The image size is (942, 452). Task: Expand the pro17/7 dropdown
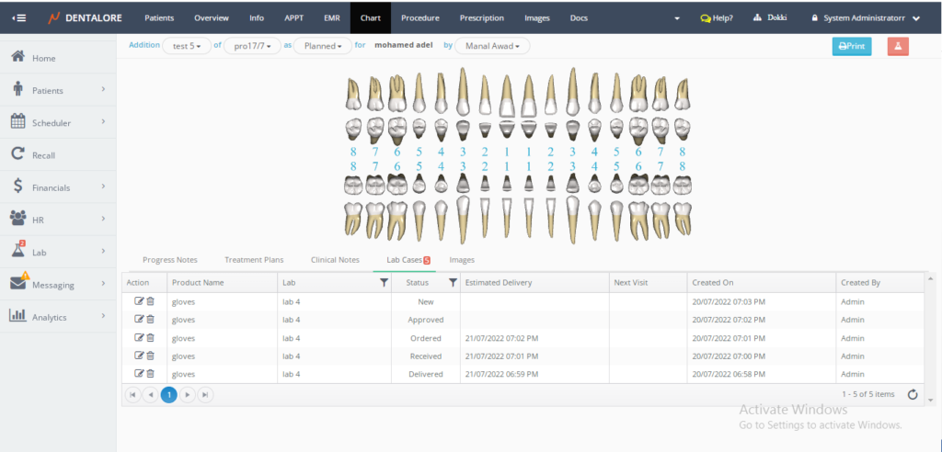252,46
